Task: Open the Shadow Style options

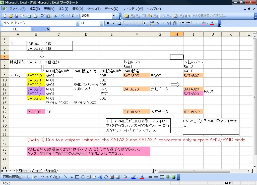Action: click(x=168, y=177)
